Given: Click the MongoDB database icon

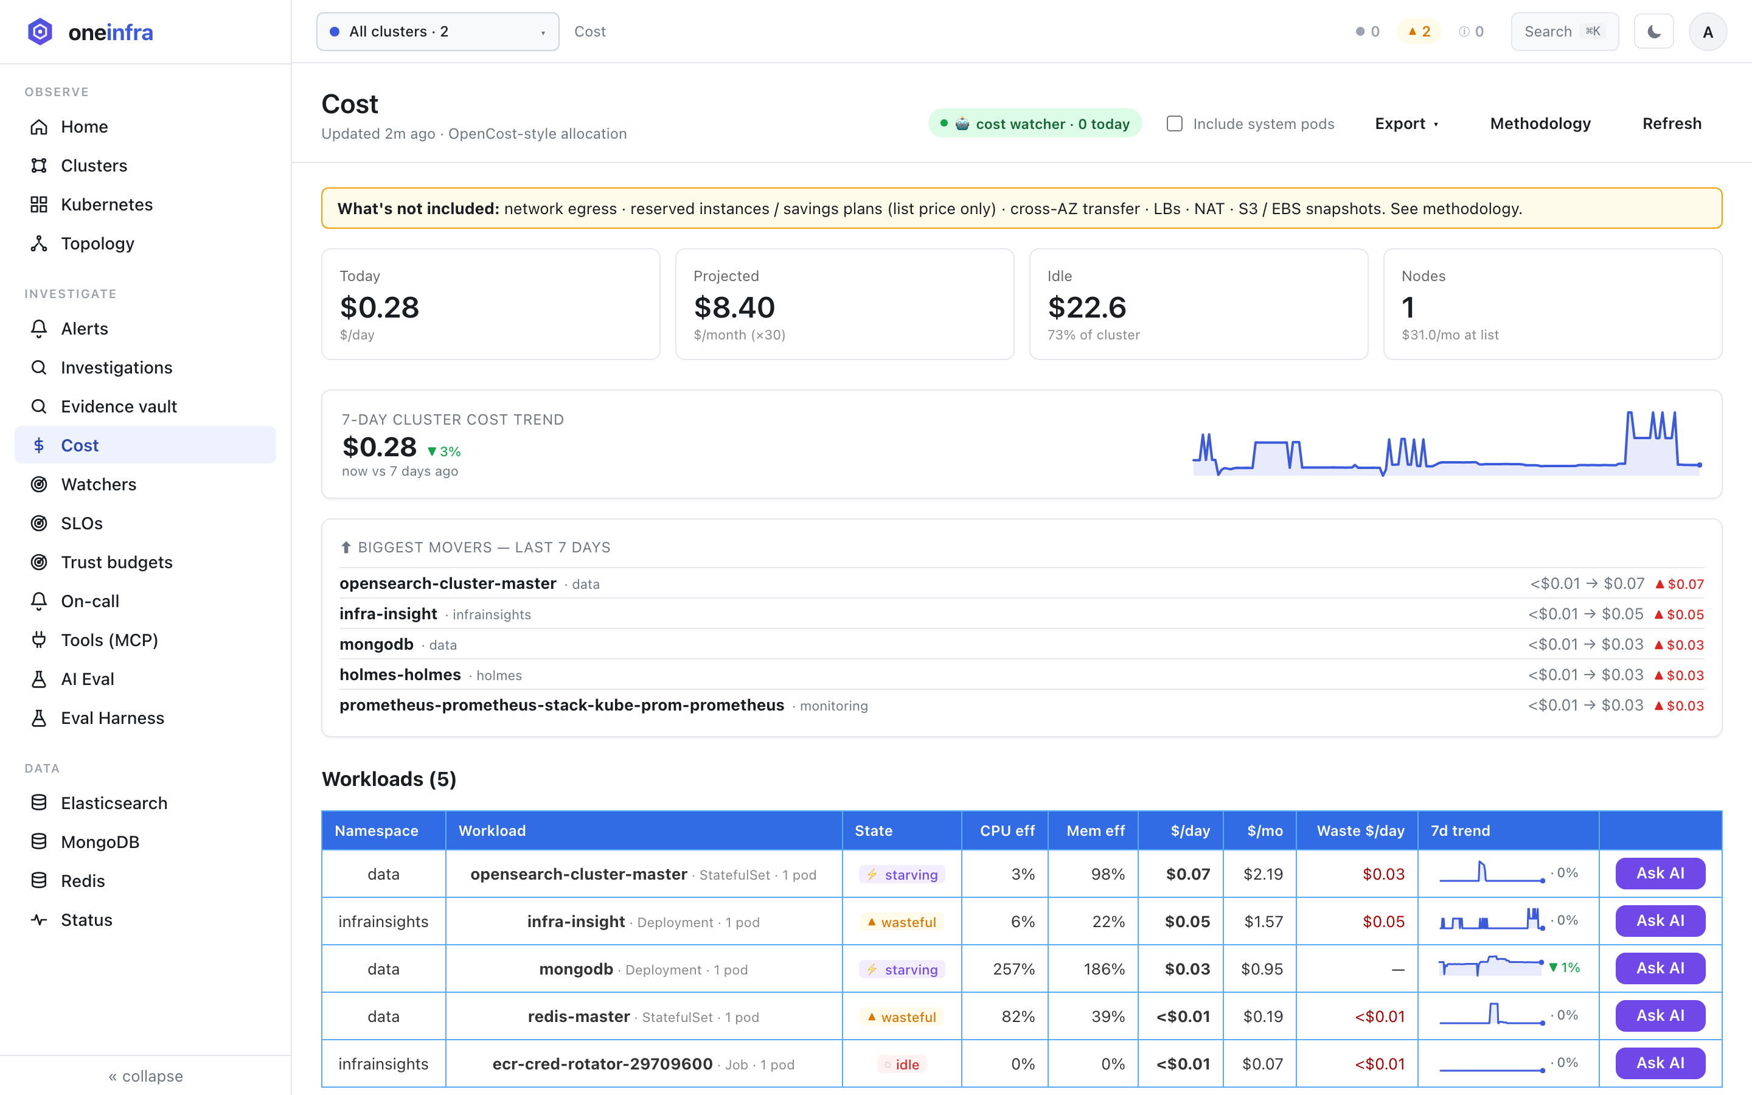Looking at the screenshot, I should click(39, 843).
